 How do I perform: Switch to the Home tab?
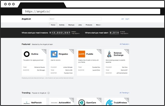53,25
